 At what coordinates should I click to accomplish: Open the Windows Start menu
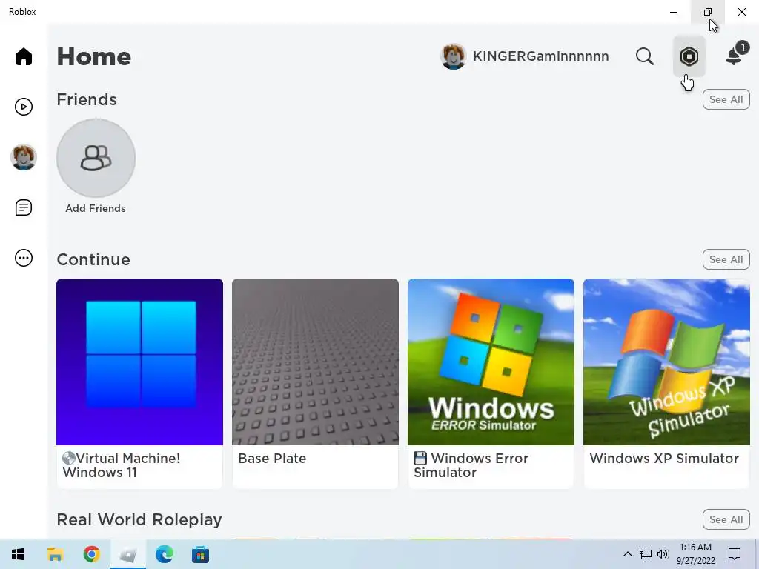[x=18, y=554]
